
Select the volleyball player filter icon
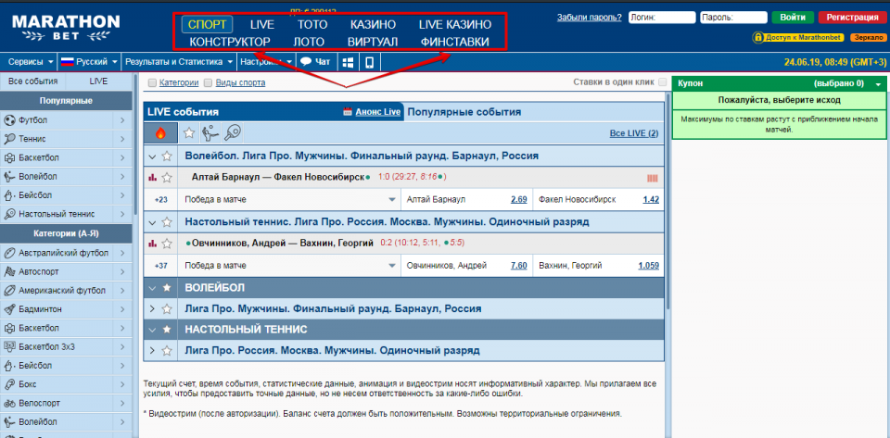pyautogui.click(x=210, y=132)
